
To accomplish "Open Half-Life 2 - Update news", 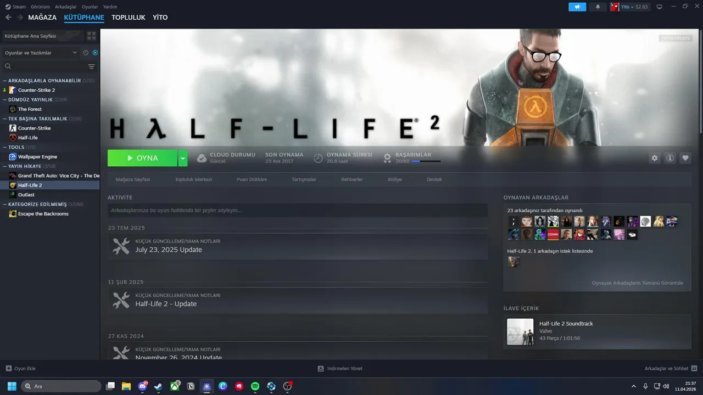I will [x=298, y=300].
